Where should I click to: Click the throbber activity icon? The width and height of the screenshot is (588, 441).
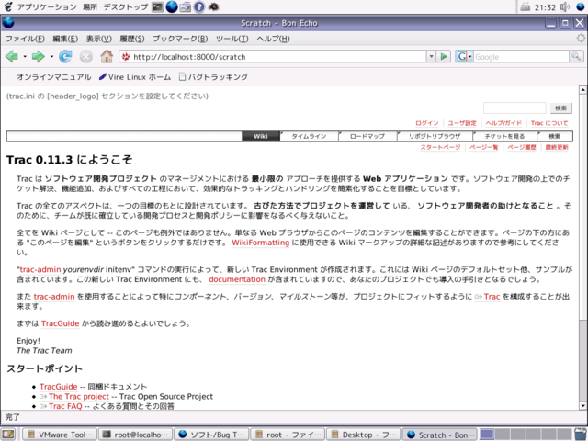(x=581, y=39)
